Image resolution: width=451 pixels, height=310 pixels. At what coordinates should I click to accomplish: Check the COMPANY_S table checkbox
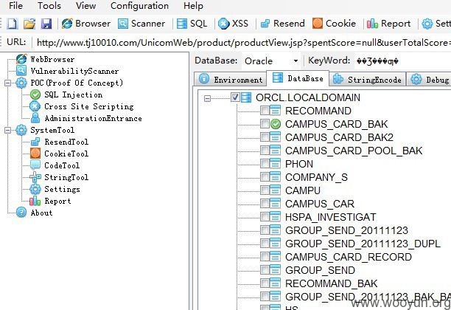pos(265,176)
